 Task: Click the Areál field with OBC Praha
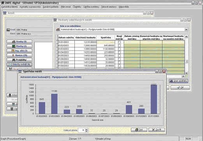click(x=34, y=30)
